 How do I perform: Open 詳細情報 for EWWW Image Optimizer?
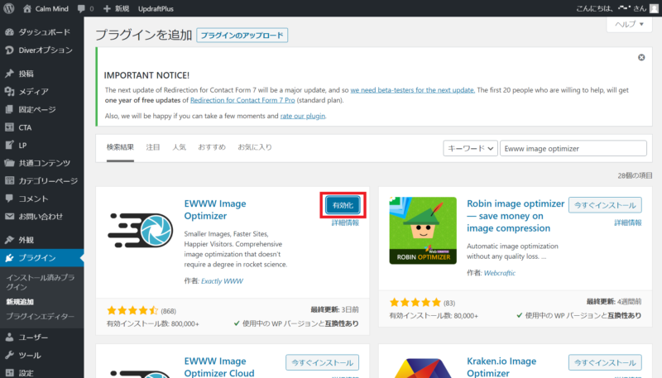(345, 222)
